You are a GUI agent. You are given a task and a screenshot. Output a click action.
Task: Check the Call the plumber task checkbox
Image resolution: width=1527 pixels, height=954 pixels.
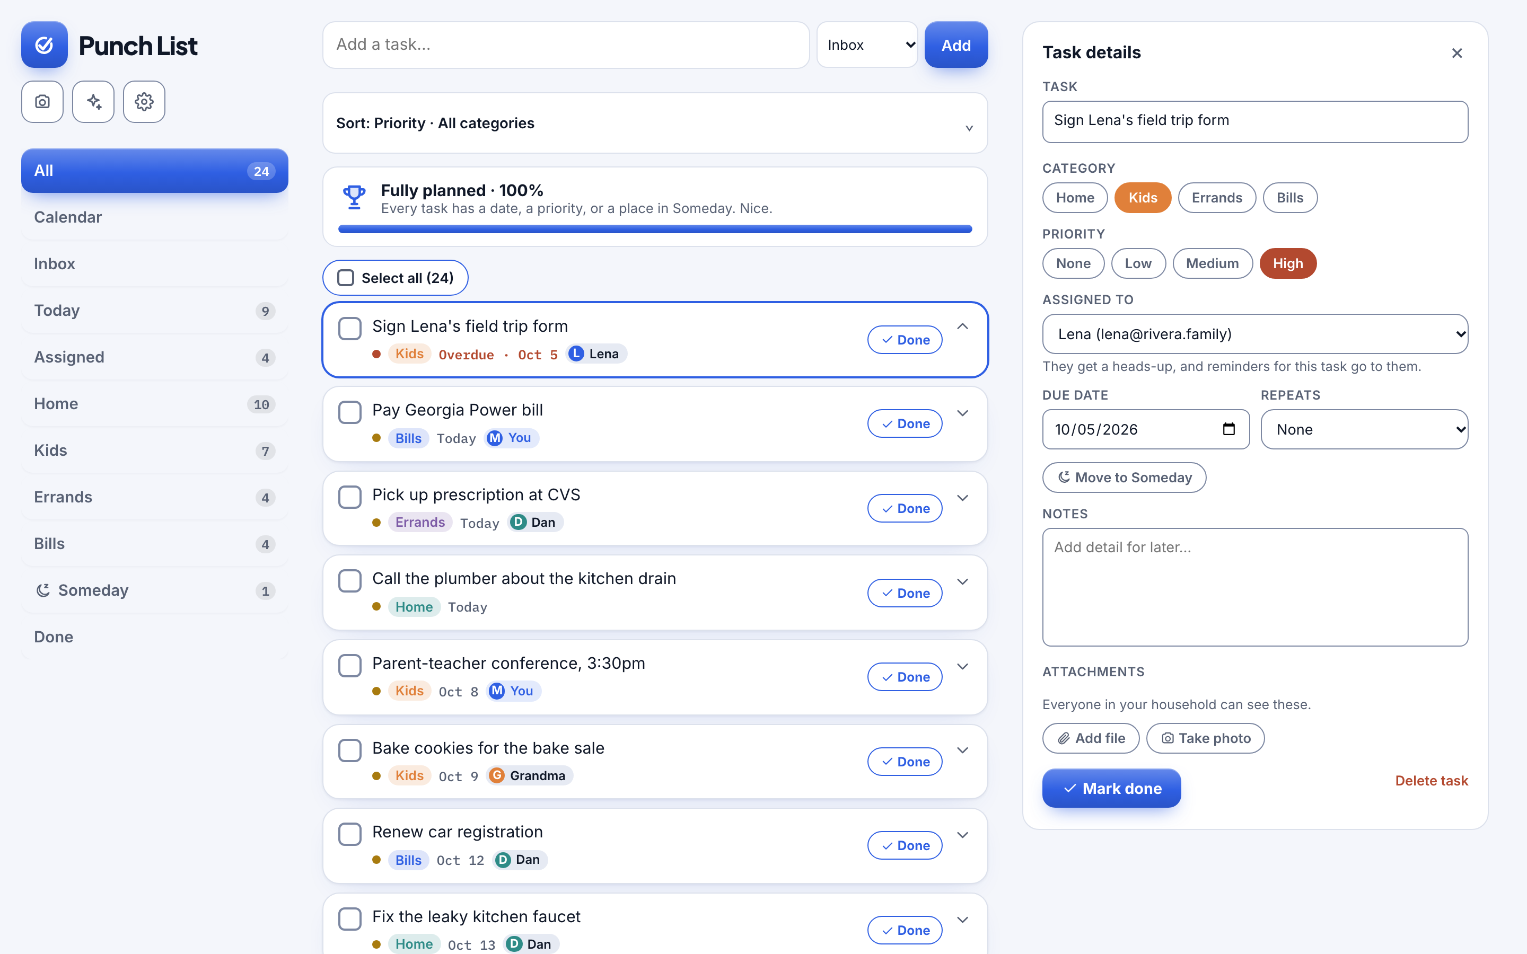pyautogui.click(x=349, y=580)
